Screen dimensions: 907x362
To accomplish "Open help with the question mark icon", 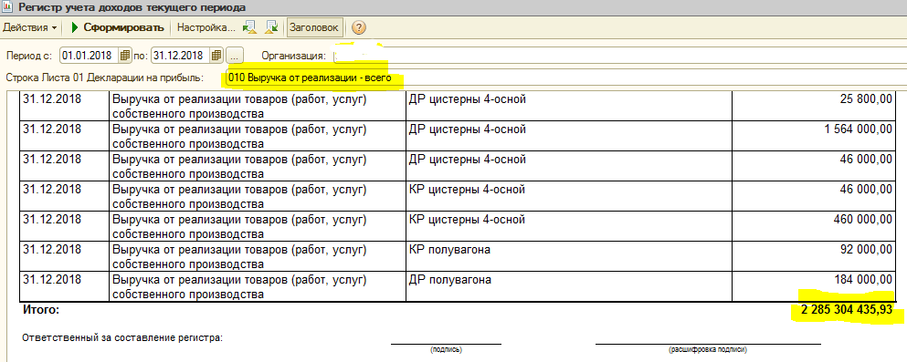I will [359, 27].
